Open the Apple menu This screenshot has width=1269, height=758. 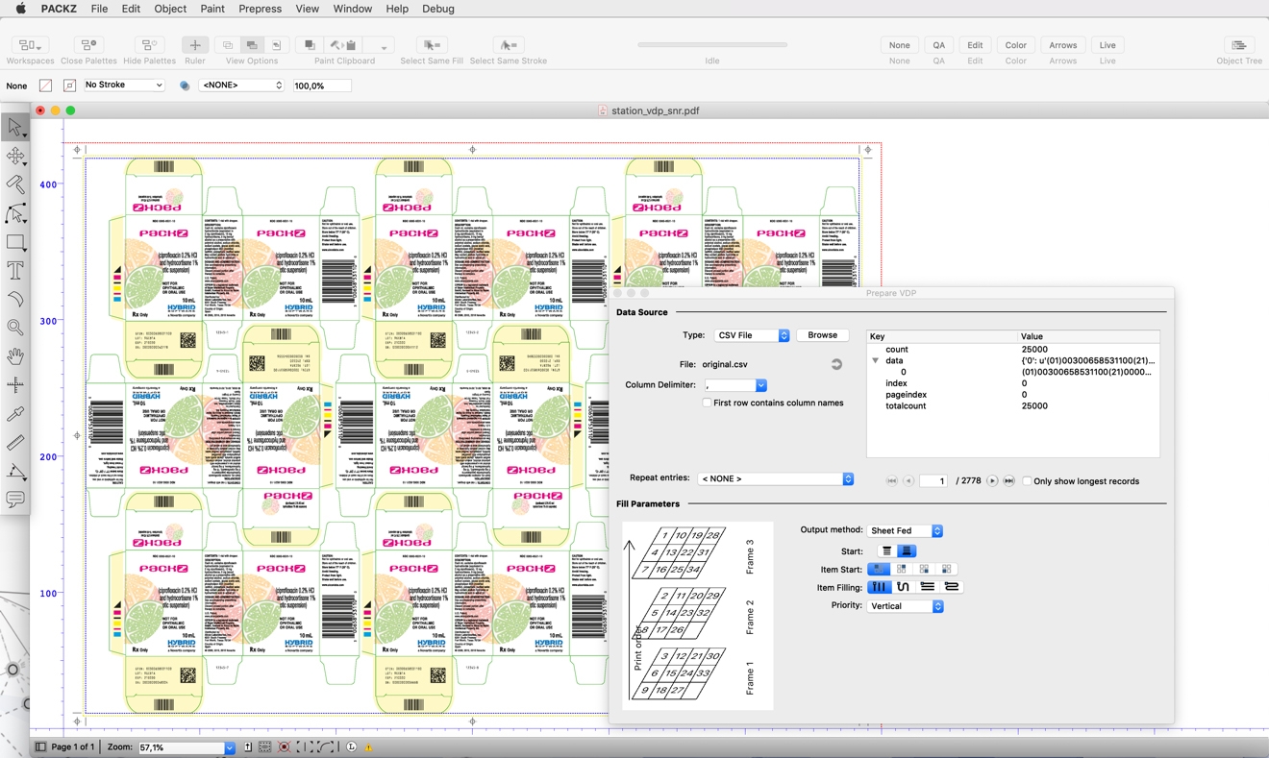click(x=20, y=9)
